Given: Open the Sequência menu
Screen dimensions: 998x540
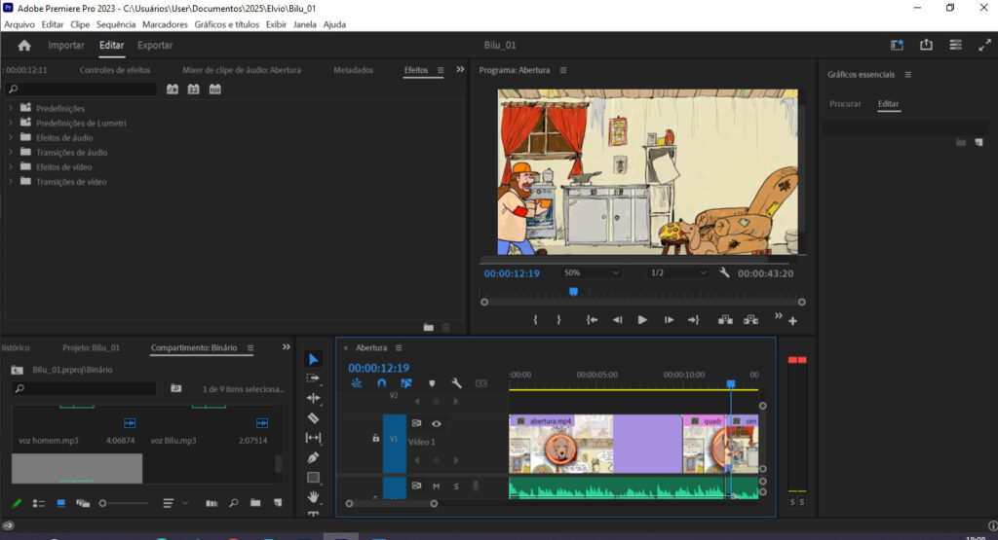Looking at the screenshot, I should tap(115, 23).
